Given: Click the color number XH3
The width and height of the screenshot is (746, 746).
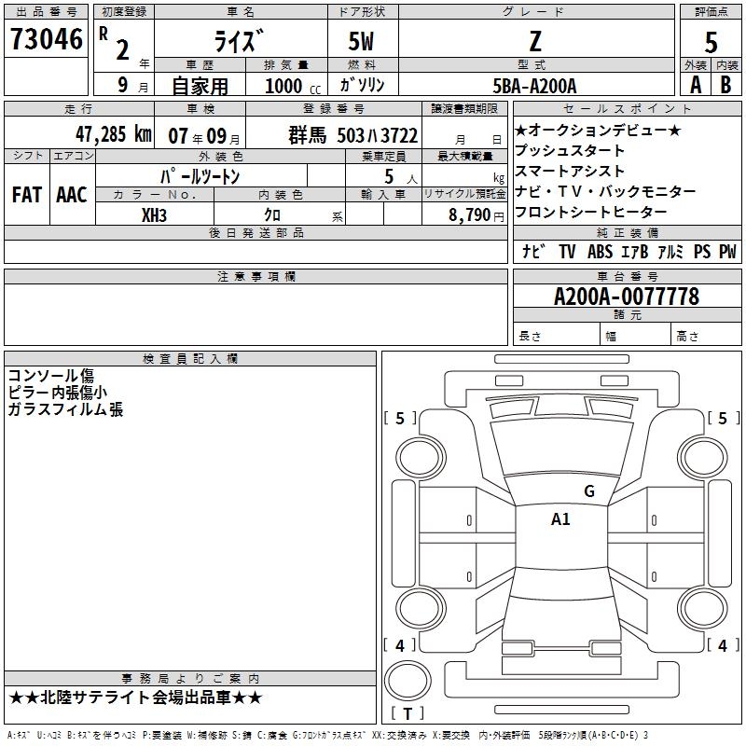Looking at the screenshot, I should tap(154, 215).
